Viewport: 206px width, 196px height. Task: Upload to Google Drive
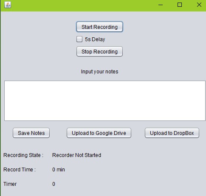[99, 133]
